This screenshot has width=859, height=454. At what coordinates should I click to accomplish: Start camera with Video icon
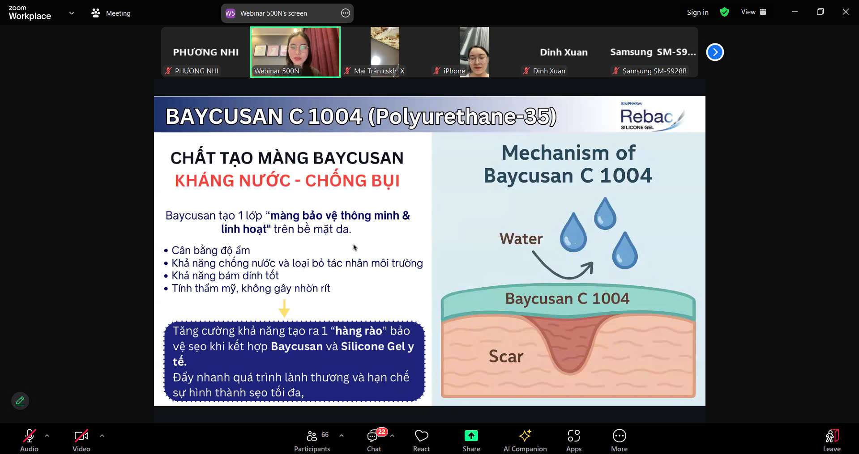[x=81, y=440]
